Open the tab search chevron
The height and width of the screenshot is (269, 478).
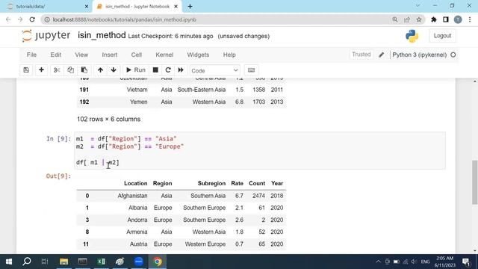coord(418,5)
